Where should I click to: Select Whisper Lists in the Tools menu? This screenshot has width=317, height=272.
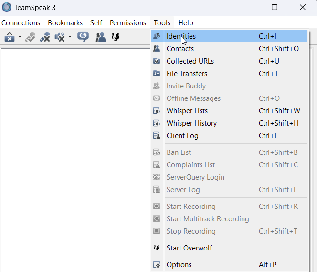tap(187, 111)
